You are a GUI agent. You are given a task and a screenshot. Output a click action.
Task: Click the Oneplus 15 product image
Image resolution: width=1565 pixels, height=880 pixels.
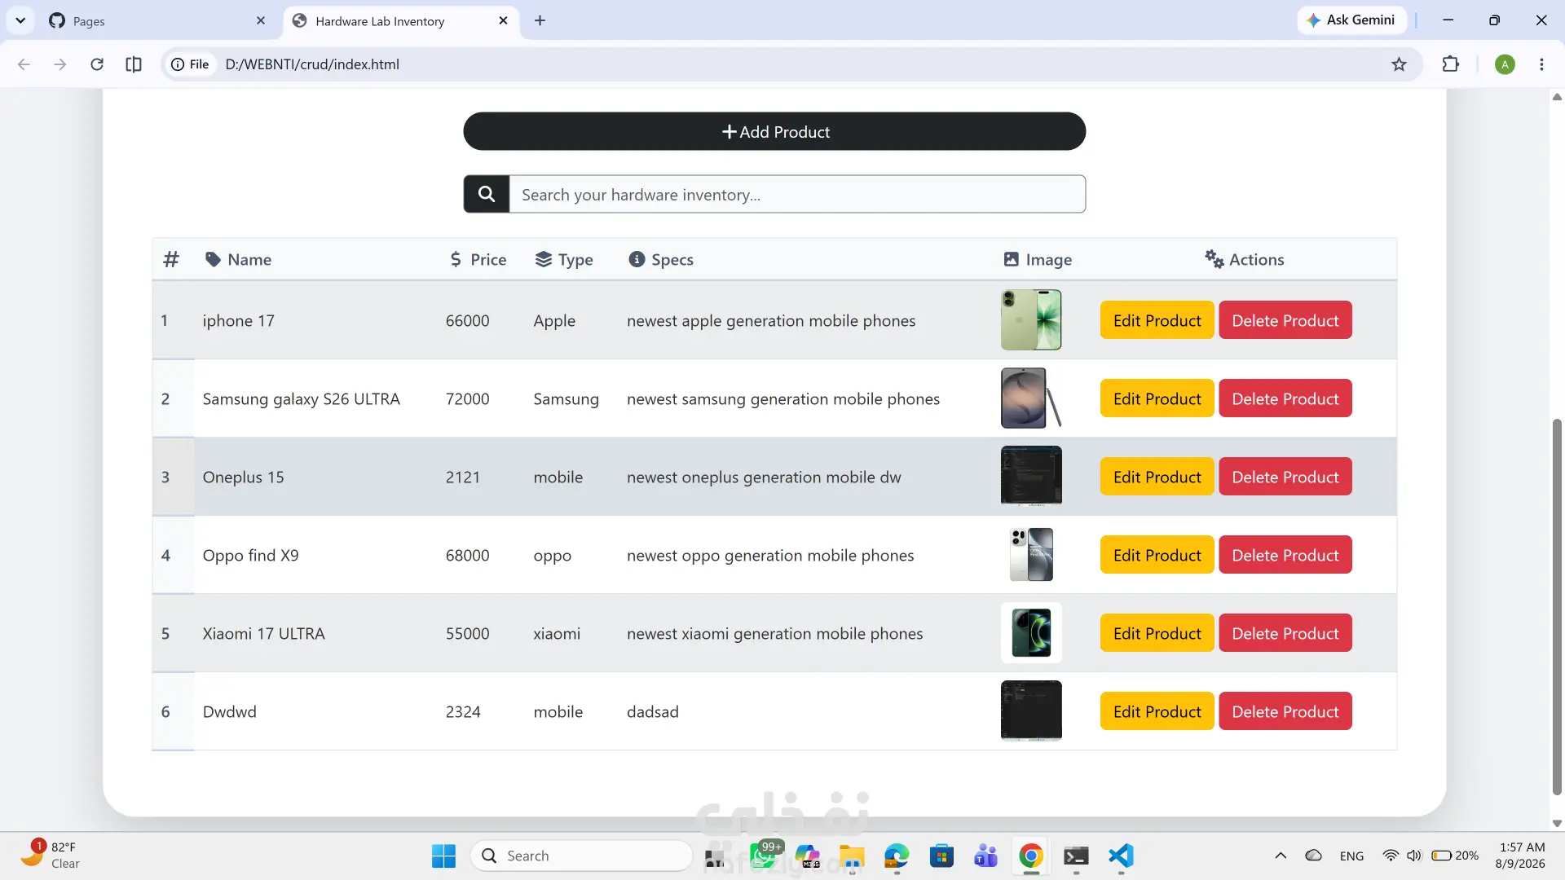[x=1031, y=477]
